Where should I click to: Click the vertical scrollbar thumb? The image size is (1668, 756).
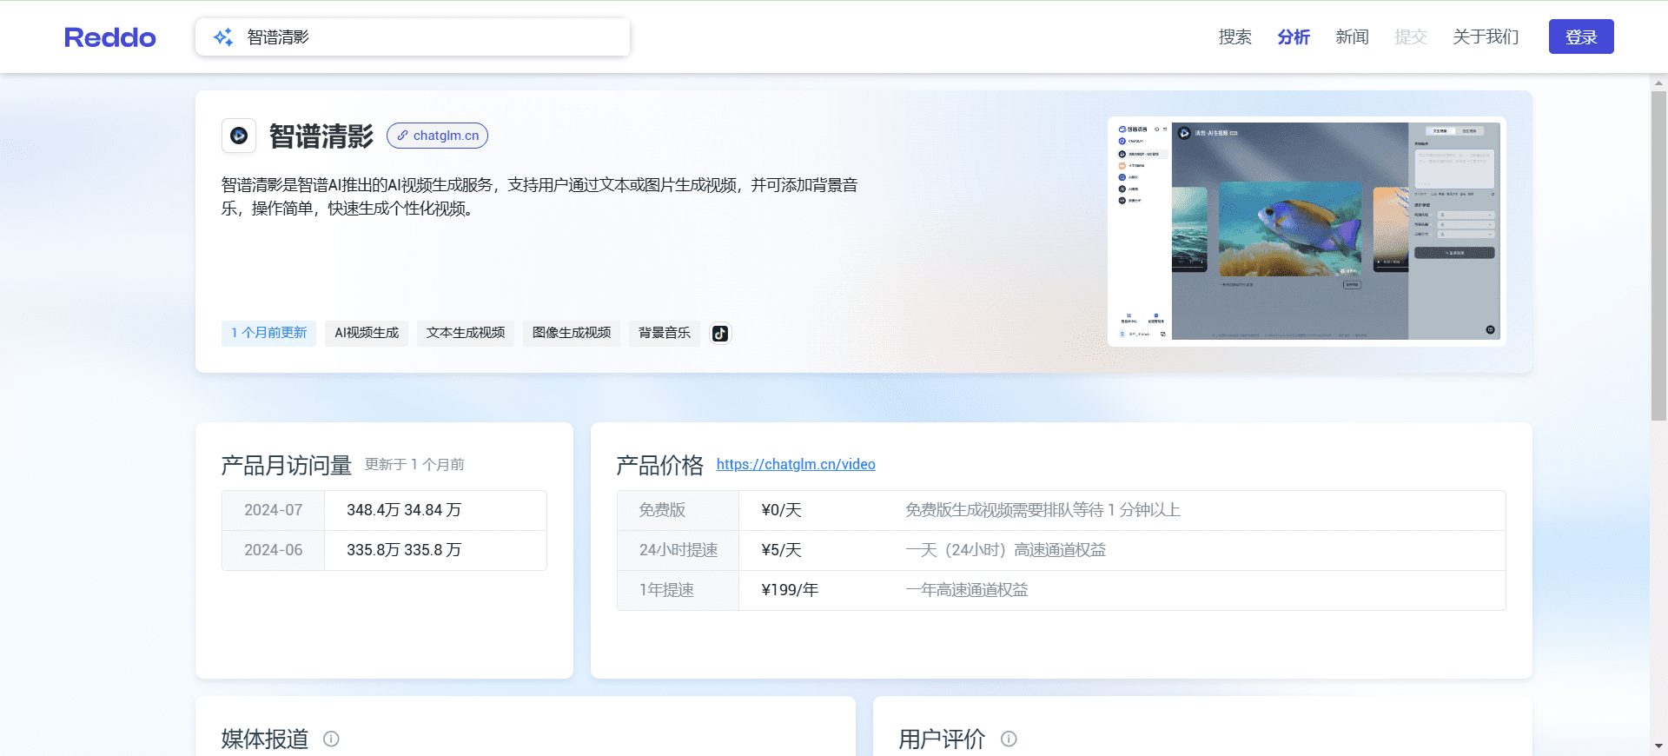coord(1658,256)
